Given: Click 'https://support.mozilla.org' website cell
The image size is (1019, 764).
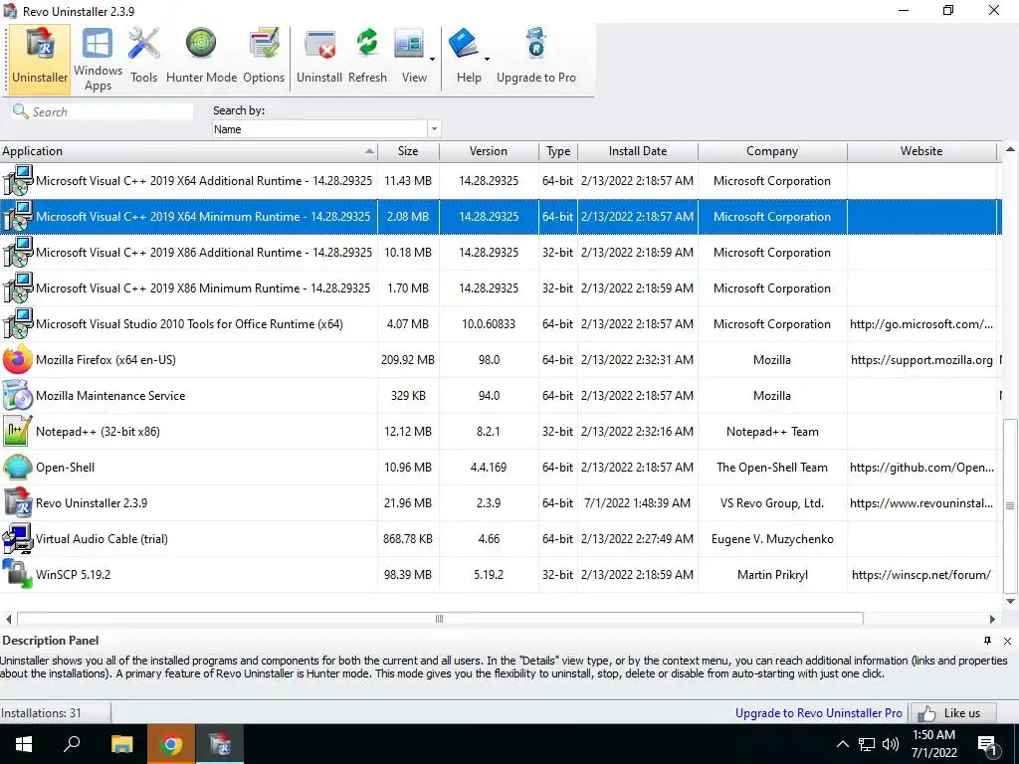Looking at the screenshot, I should point(921,360).
